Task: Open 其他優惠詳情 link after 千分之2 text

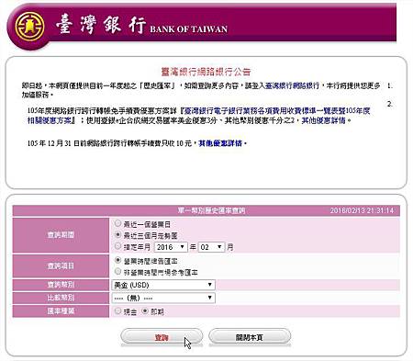Action: (323, 120)
